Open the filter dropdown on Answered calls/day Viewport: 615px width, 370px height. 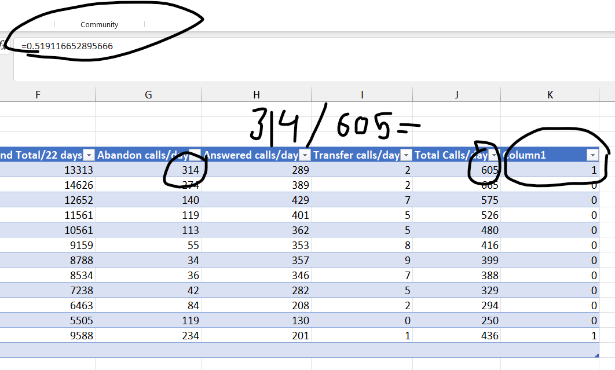pos(305,155)
